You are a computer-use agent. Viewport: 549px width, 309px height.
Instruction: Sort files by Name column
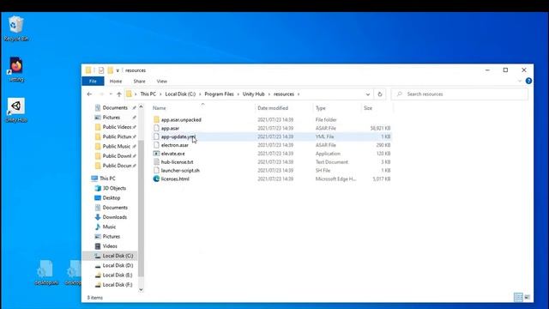click(x=160, y=108)
